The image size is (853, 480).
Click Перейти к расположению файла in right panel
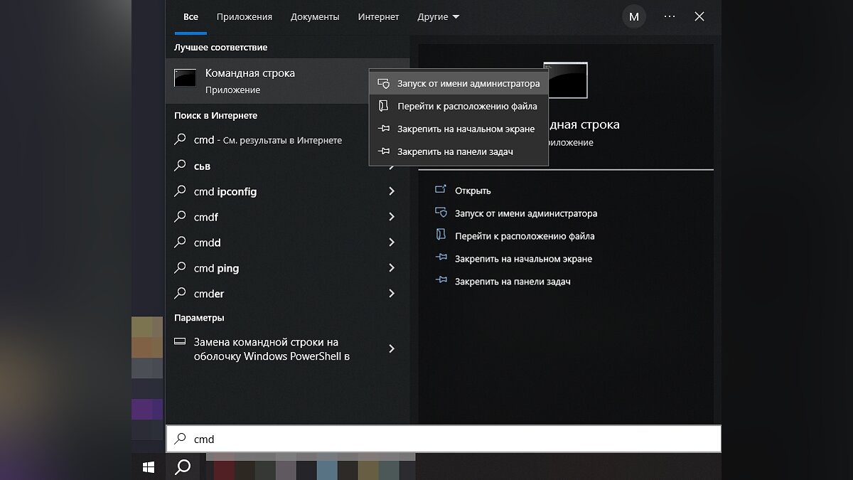click(525, 236)
